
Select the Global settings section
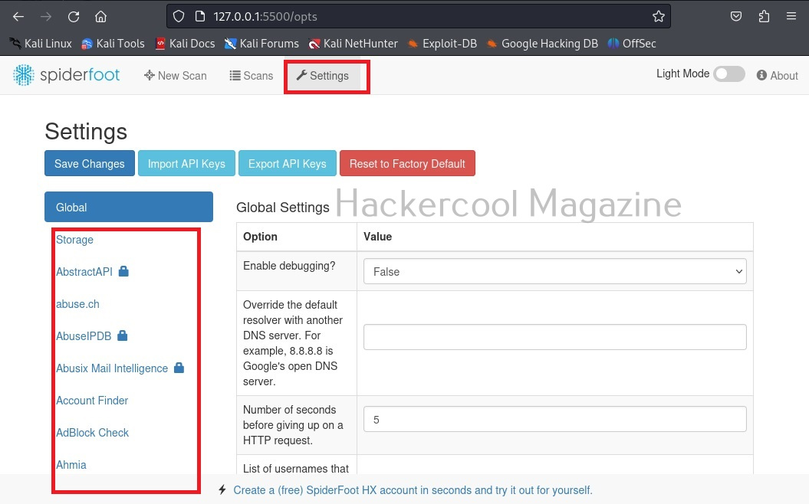(129, 207)
